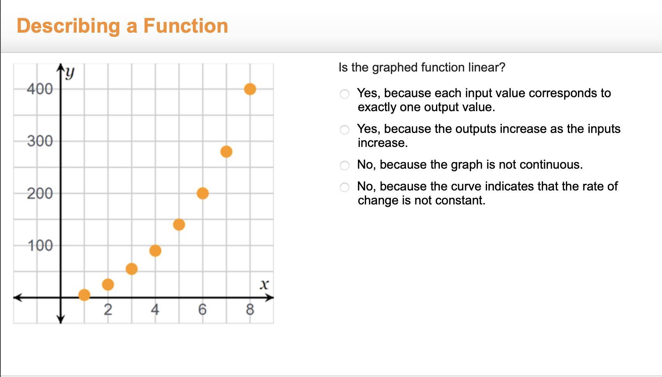
Task: Select 'each input value corresponds' radio option
Action: pos(345,94)
